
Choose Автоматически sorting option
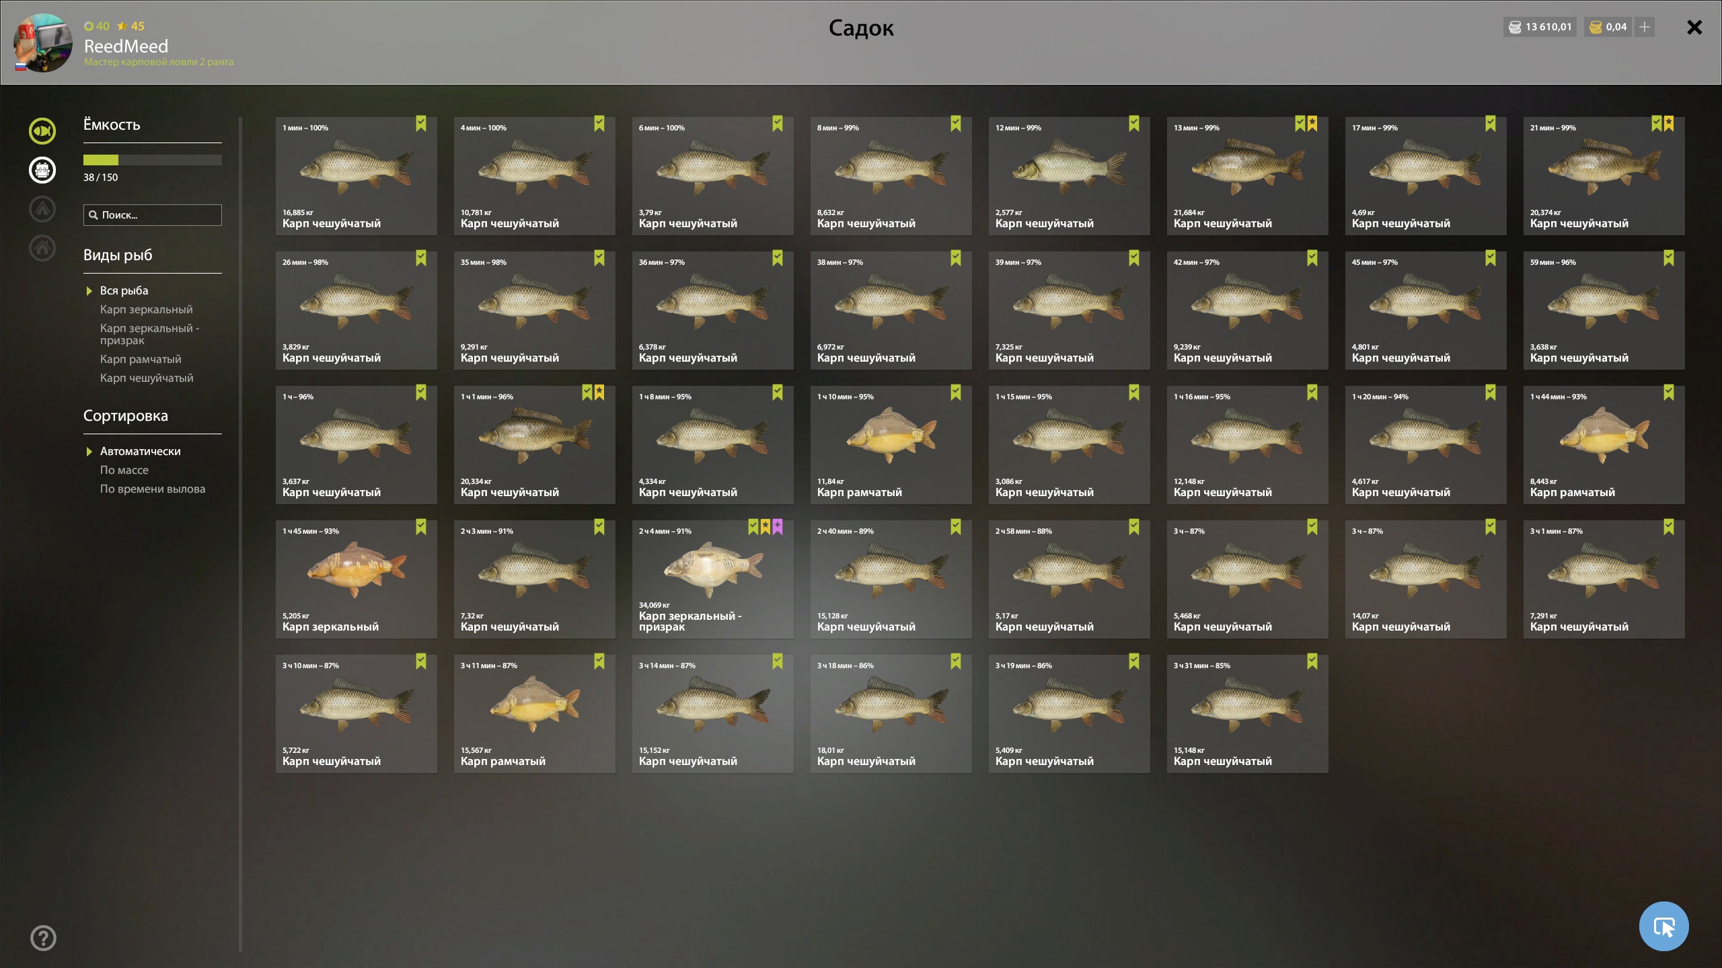point(141,451)
